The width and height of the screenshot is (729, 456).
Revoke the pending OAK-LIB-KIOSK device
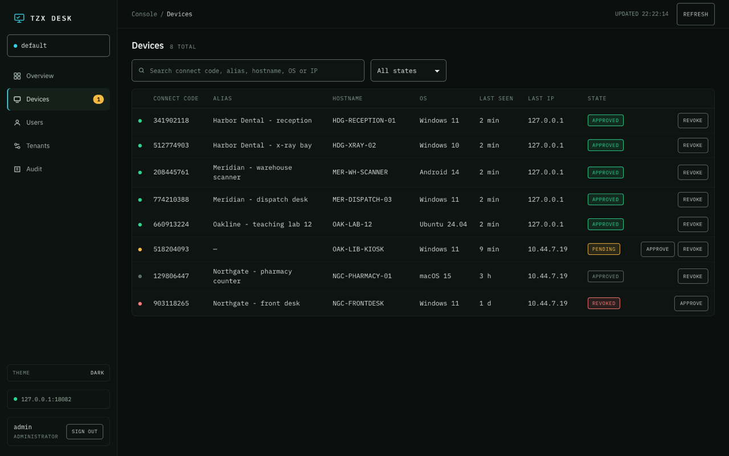pos(693,249)
